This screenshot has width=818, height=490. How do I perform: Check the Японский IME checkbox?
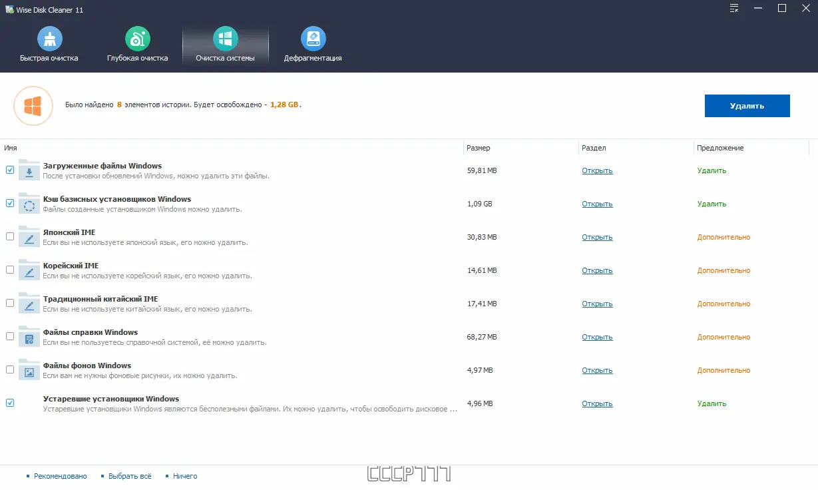pos(10,236)
